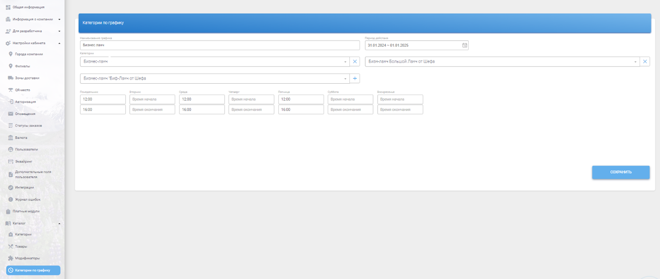660x279 pixels.
Task: Click the plus icon to add category
Action: (x=355, y=78)
